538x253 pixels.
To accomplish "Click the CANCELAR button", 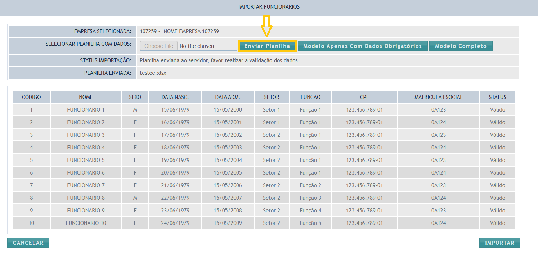I will click(28, 243).
